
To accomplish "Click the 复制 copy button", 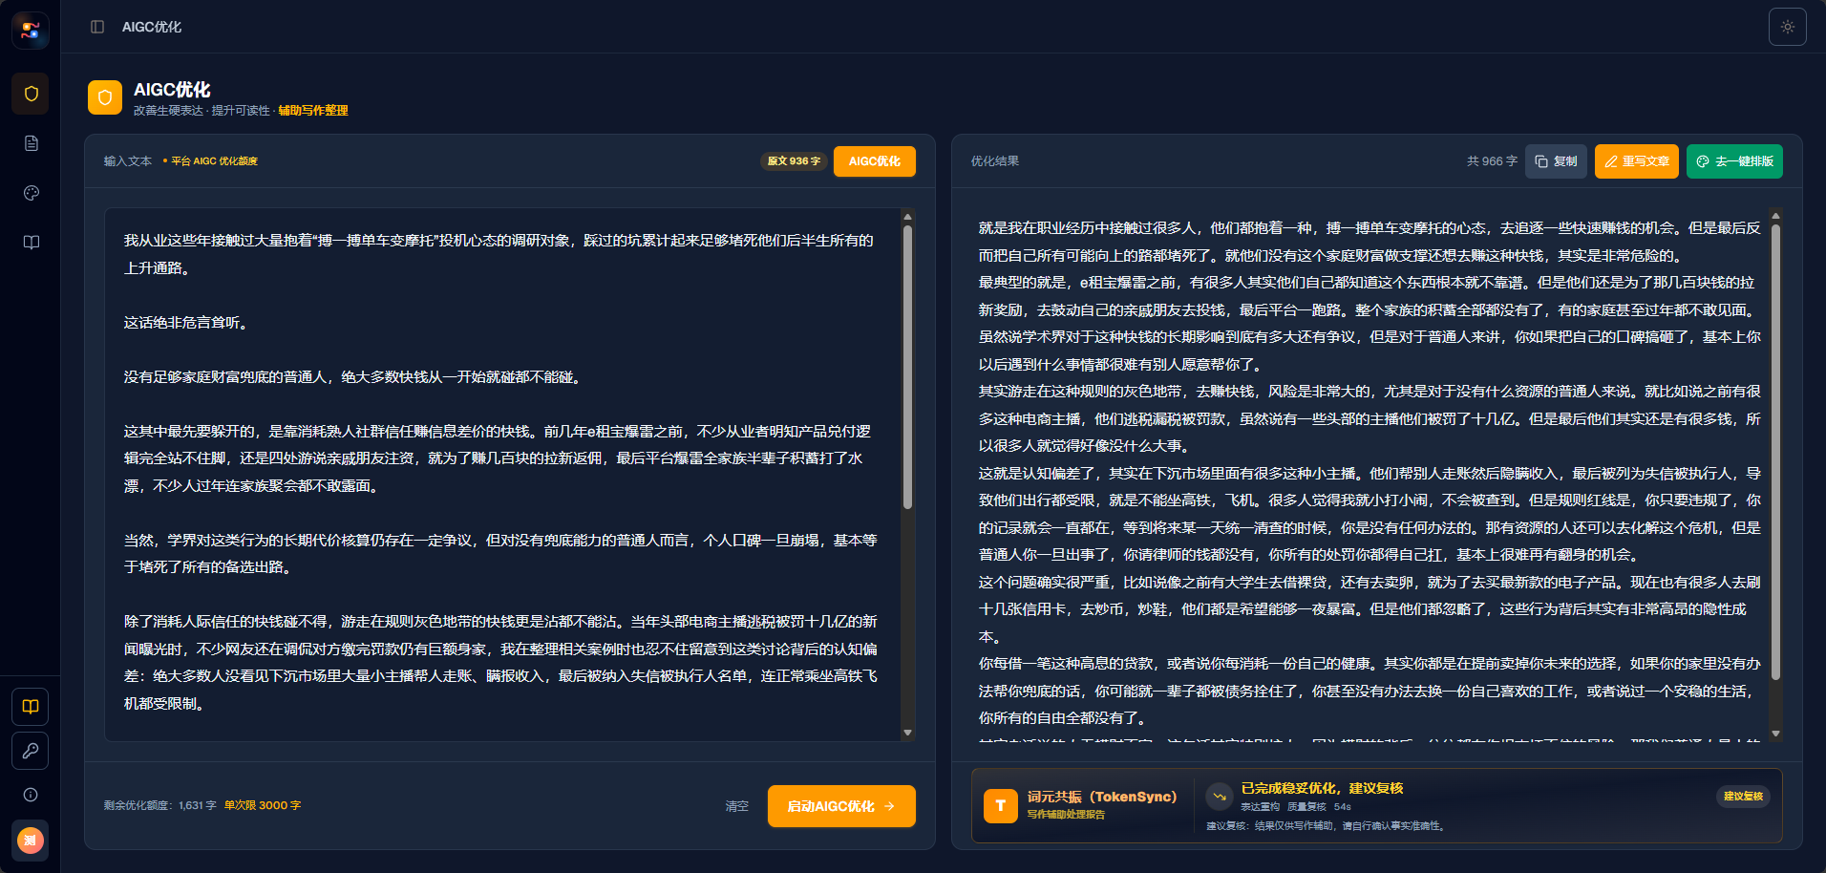I will (1556, 161).
